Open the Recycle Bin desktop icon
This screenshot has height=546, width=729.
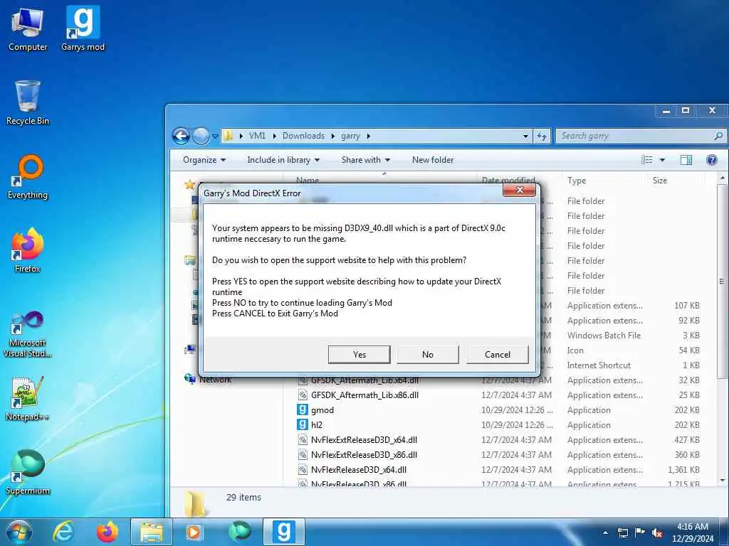click(28, 103)
